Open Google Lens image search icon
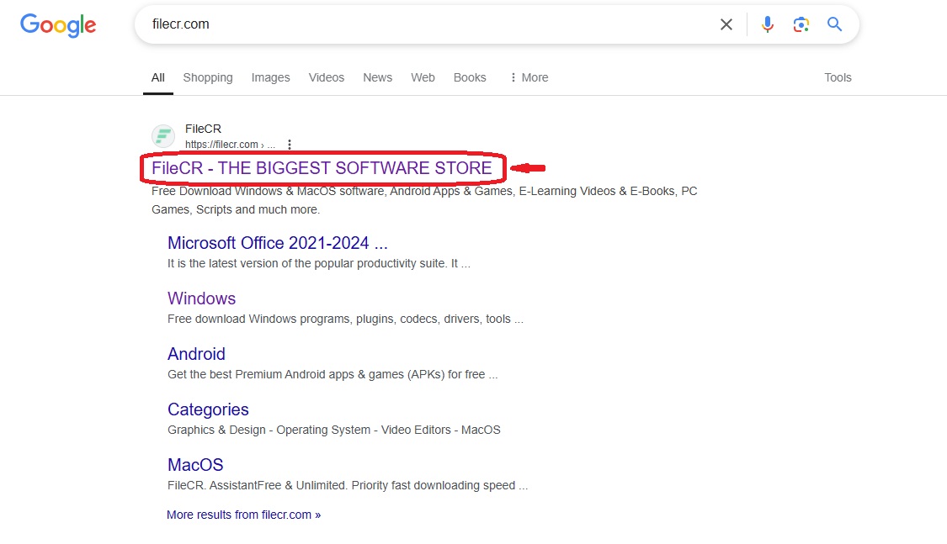The height and width of the screenshot is (544, 947). (801, 24)
